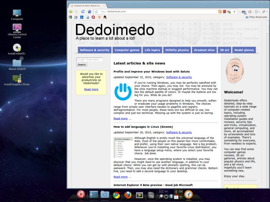Click Read more in the advertise box
The width and height of the screenshot is (270, 202).
[x=91, y=89]
